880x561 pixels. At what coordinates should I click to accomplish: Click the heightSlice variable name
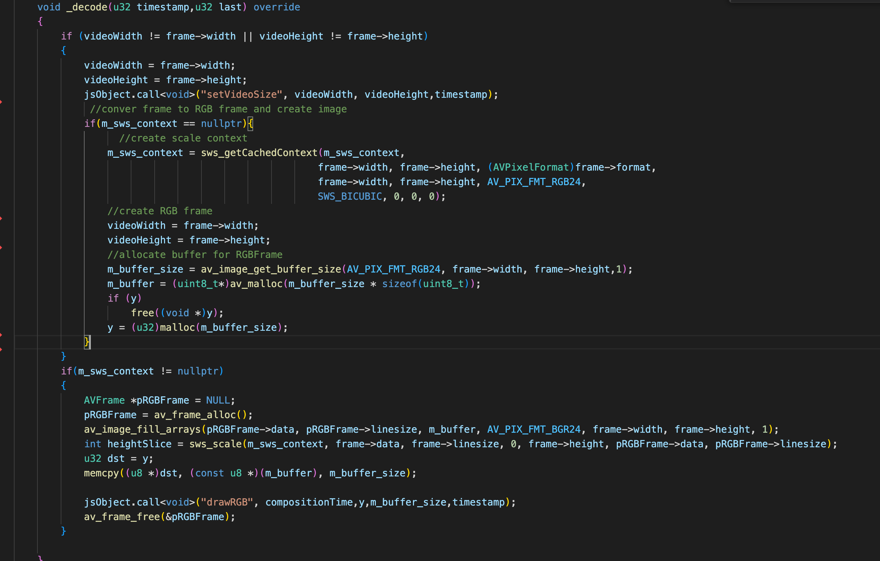coord(139,444)
